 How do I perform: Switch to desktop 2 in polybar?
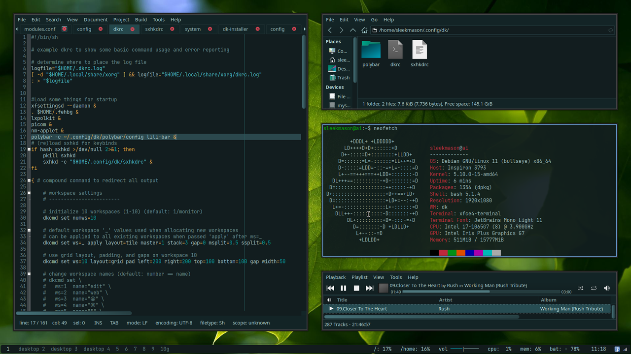32,349
